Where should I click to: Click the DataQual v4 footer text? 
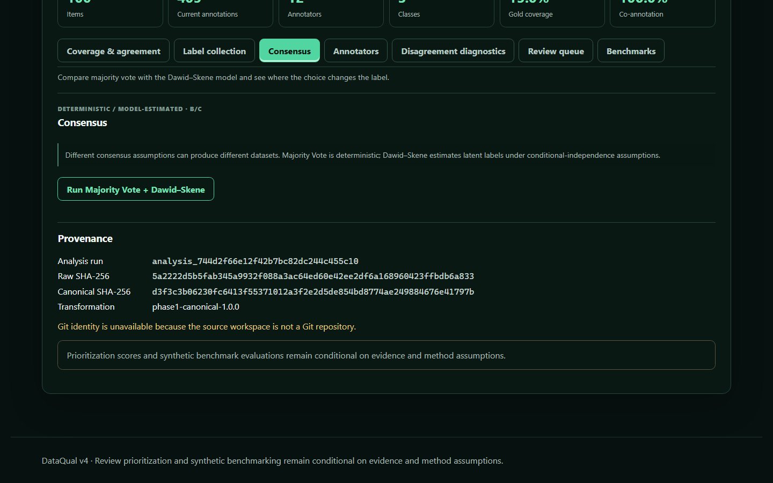(x=272, y=461)
